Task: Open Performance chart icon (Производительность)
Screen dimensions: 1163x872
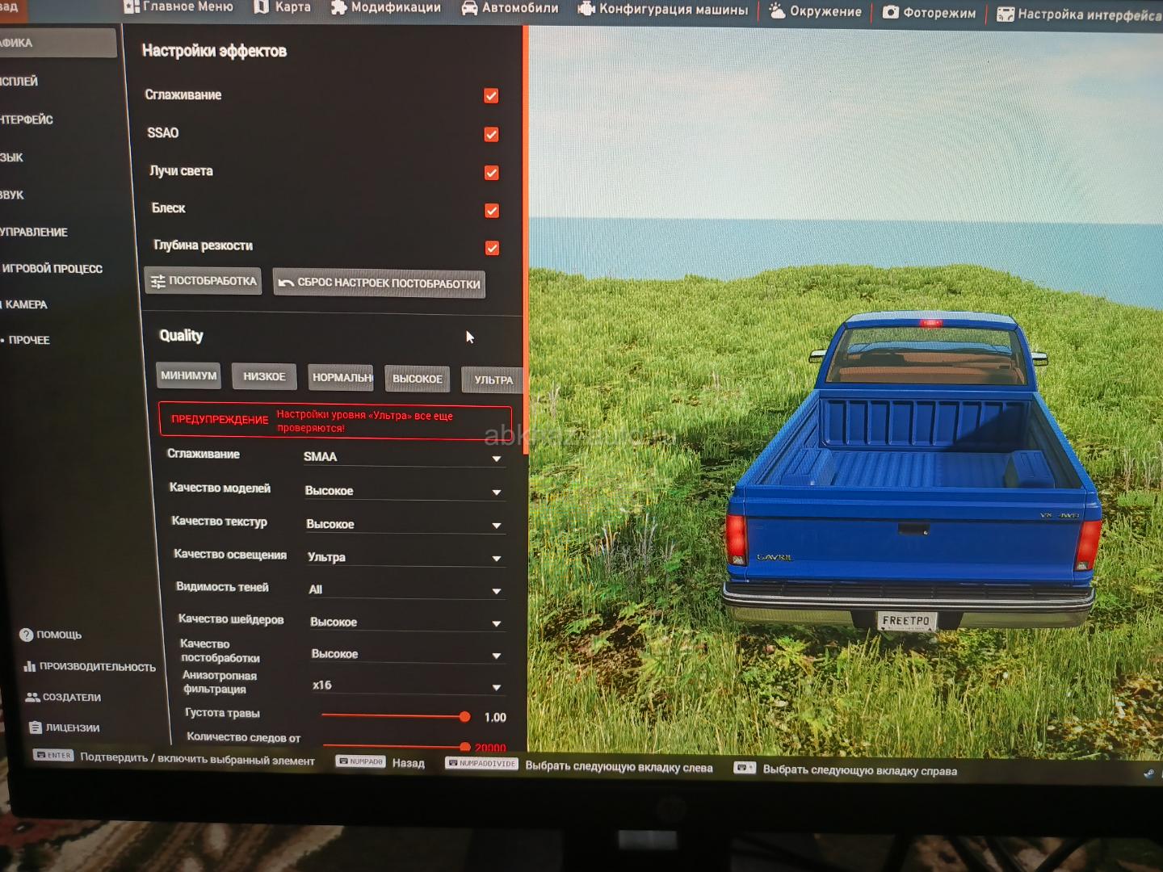Action: tap(30, 666)
